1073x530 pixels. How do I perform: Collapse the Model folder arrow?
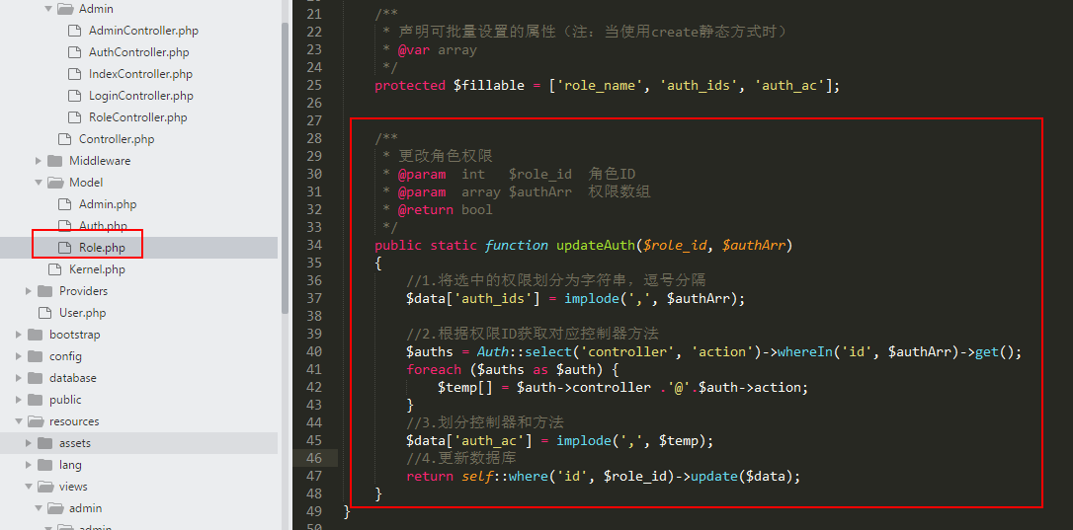click(x=39, y=183)
